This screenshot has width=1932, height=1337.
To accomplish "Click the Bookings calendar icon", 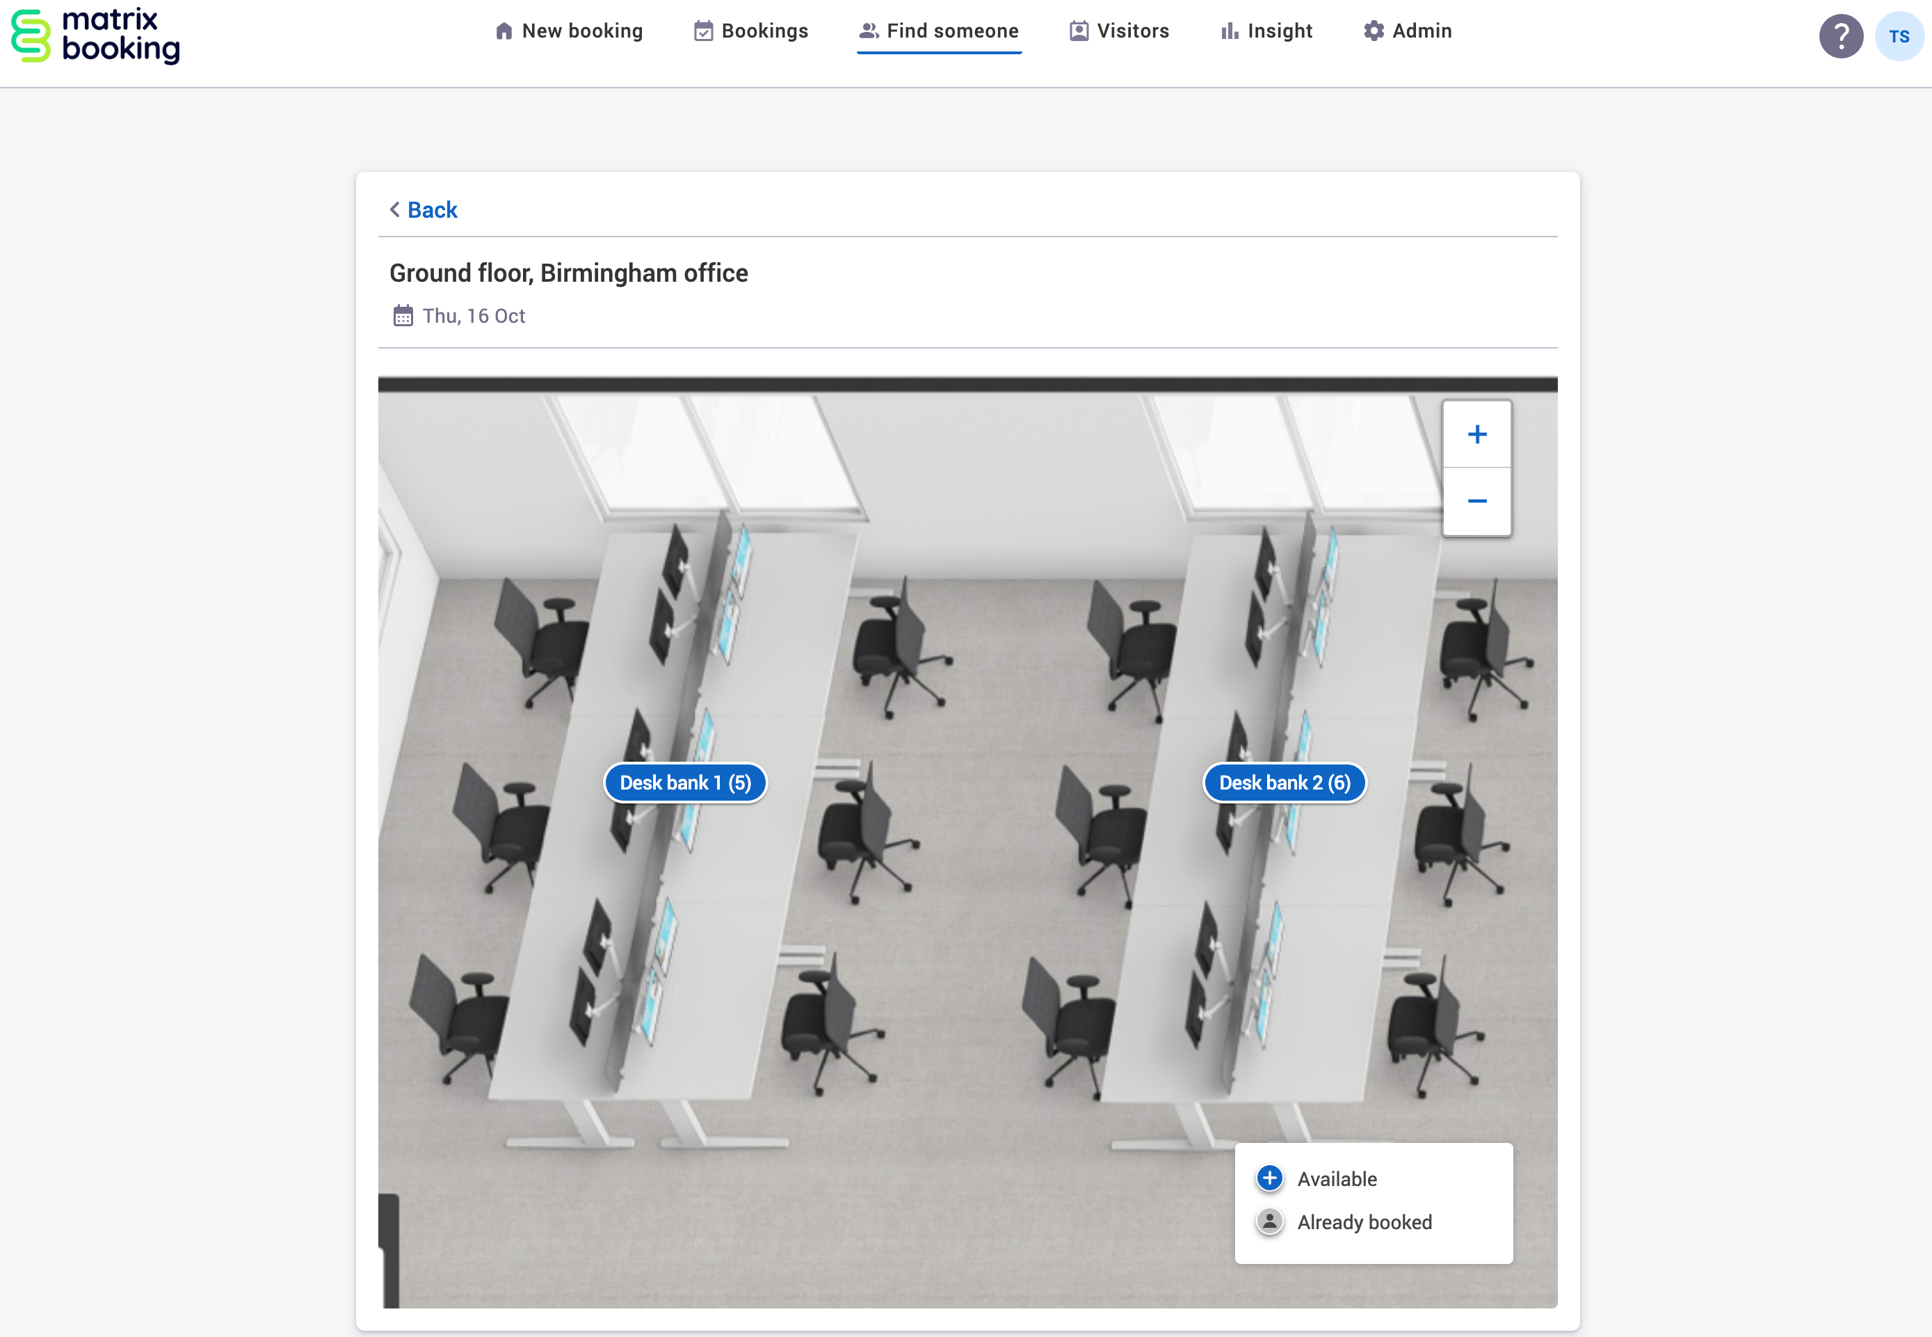I will (703, 31).
